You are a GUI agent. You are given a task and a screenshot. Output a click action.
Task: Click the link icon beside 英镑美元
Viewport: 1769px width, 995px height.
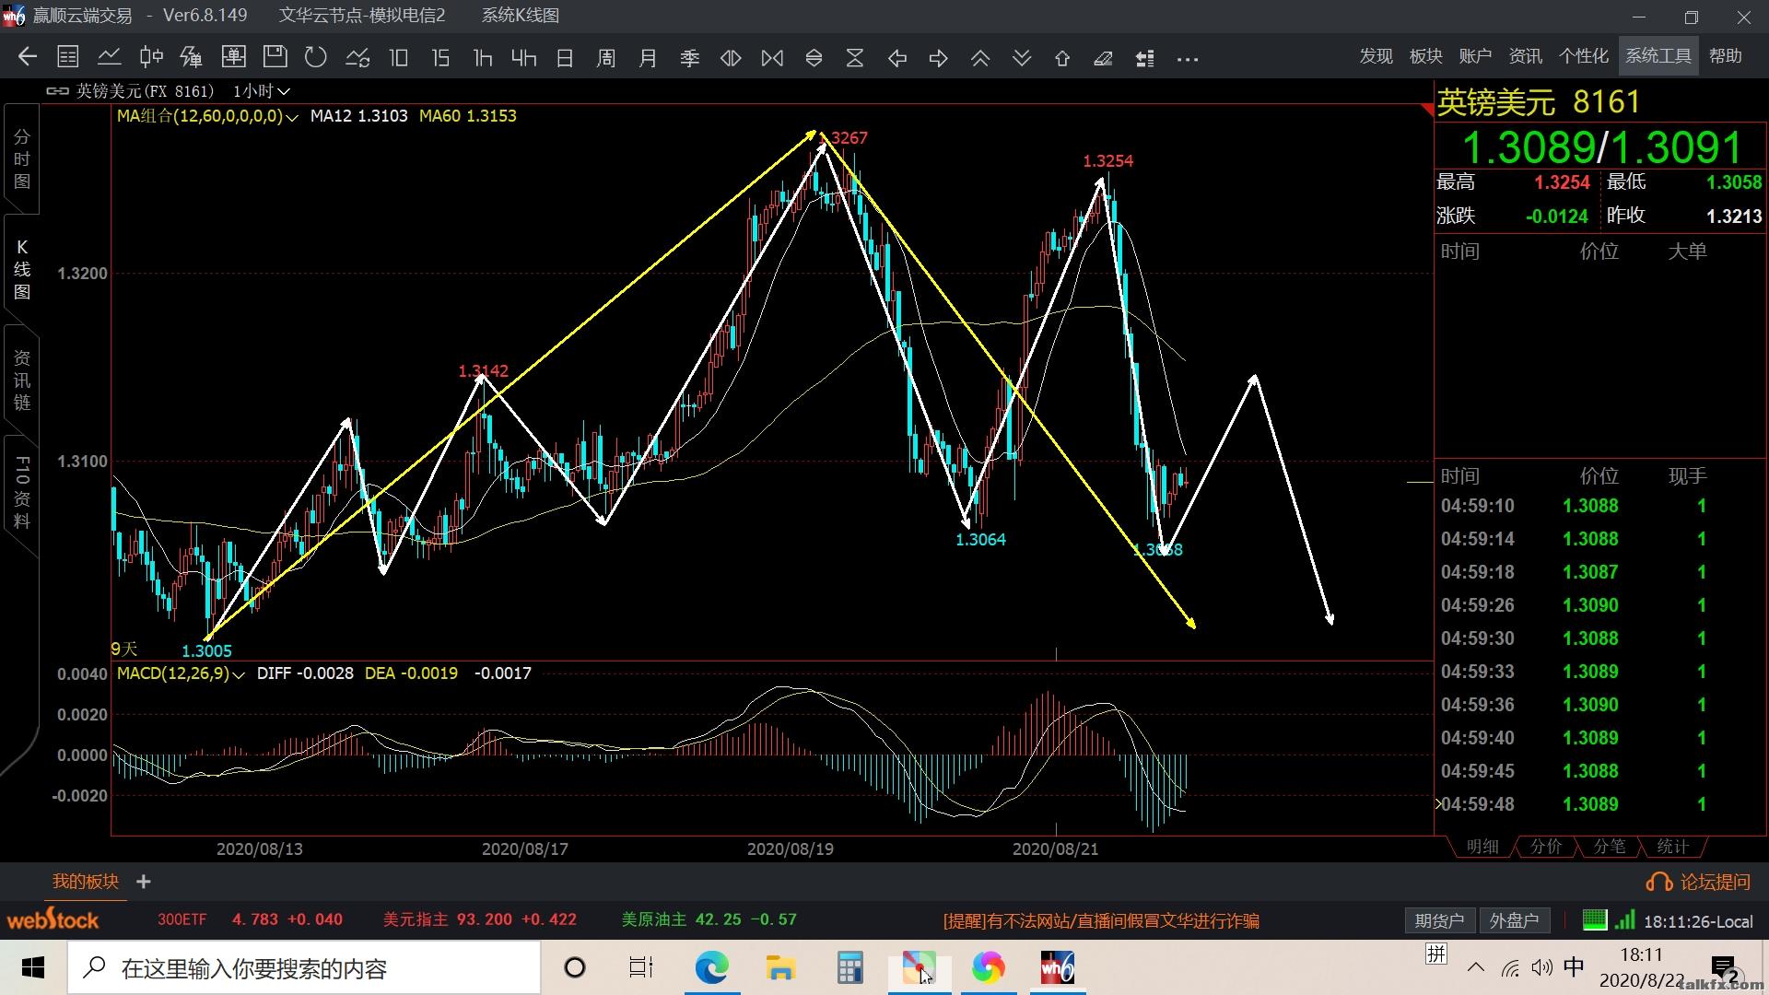click(57, 91)
